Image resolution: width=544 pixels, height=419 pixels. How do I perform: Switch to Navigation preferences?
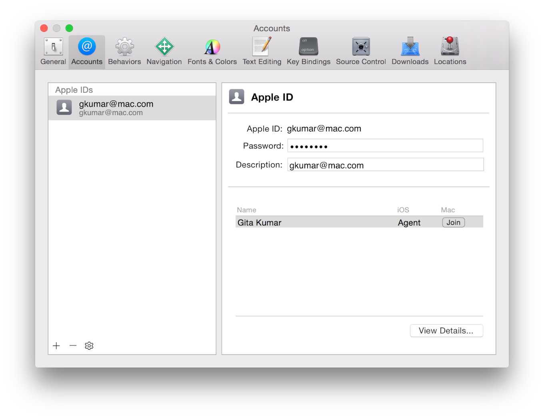164,52
